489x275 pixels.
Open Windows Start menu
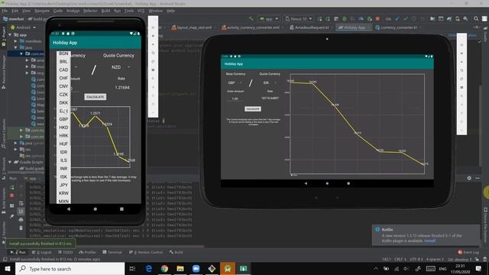[x=8, y=268]
